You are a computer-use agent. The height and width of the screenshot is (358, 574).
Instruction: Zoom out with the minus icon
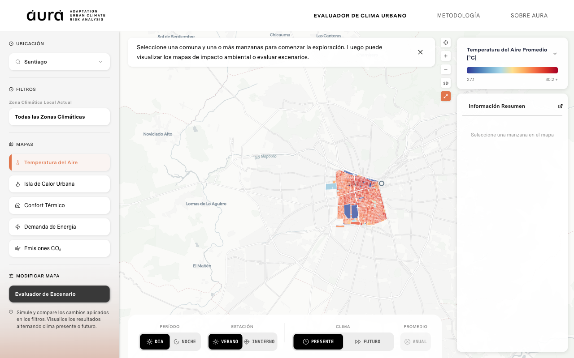tap(446, 69)
